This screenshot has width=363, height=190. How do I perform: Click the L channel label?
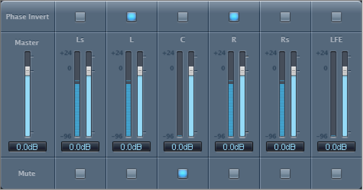point(132,39)
